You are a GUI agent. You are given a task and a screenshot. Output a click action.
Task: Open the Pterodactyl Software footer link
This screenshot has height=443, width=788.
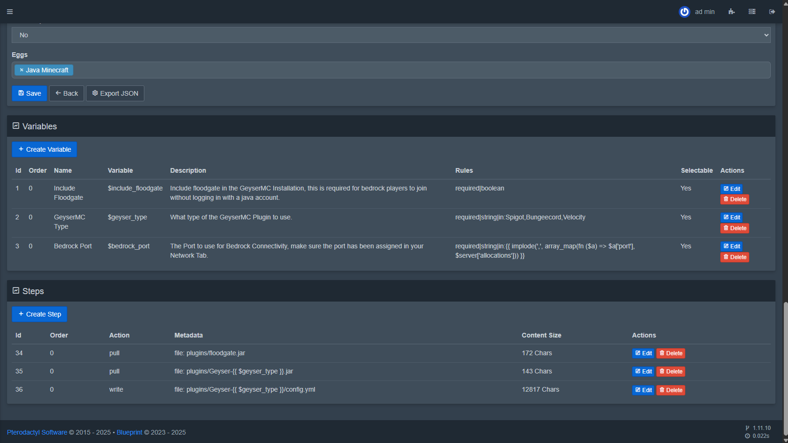pyautogui.click(x=37, y=432)
